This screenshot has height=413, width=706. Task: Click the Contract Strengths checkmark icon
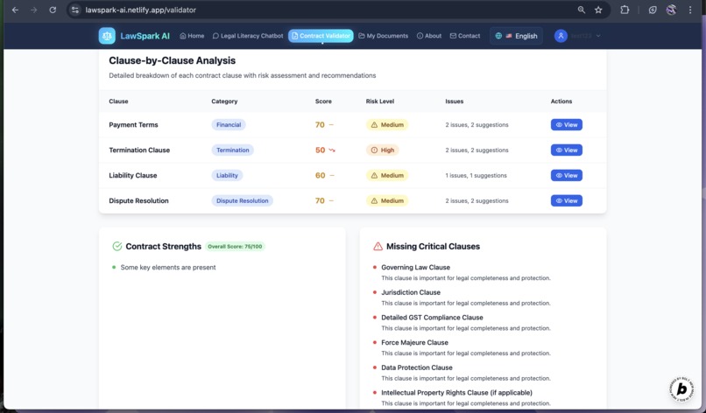(117, 246)
